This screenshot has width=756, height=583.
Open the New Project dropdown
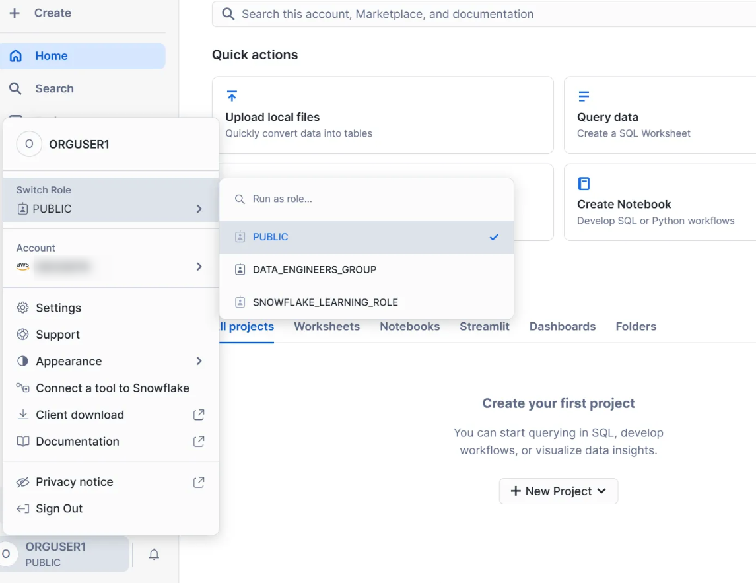(x=559, y=491)
